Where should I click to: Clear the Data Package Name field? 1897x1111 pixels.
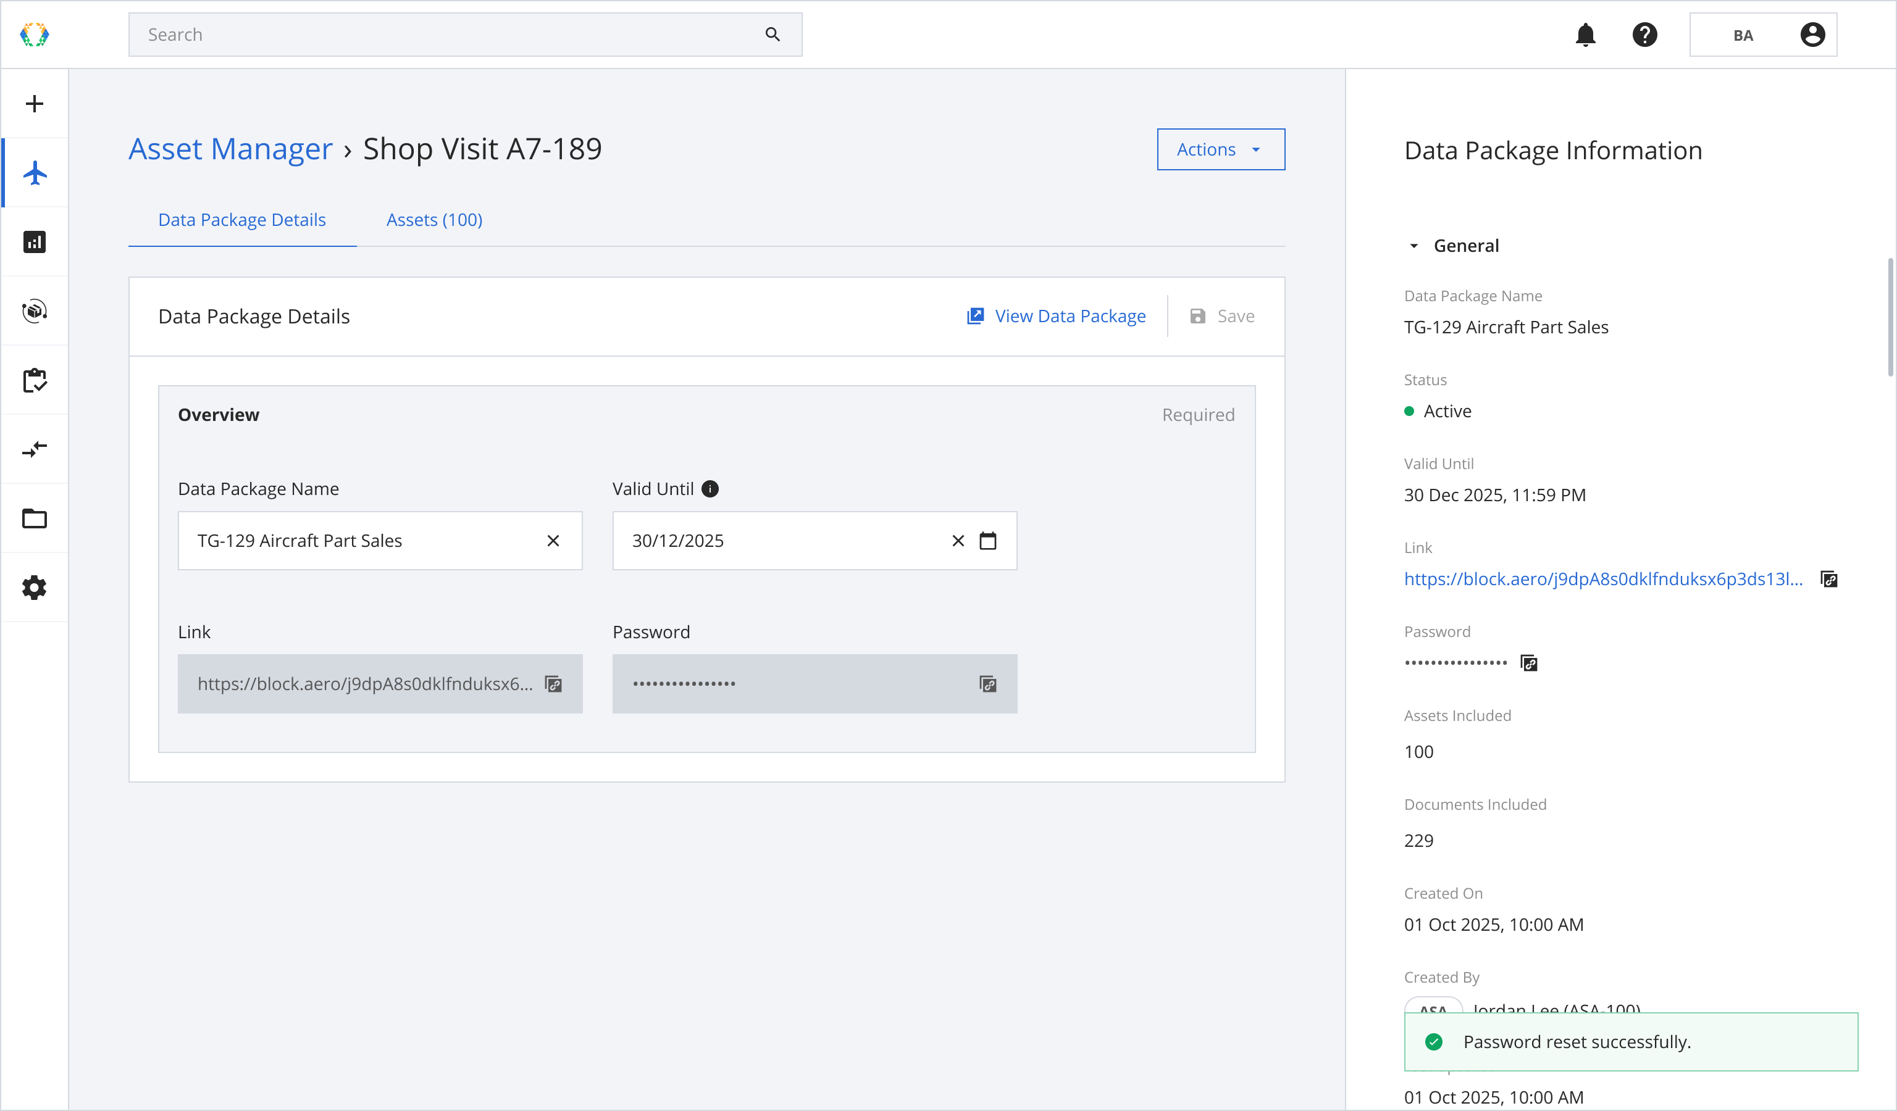553,541
